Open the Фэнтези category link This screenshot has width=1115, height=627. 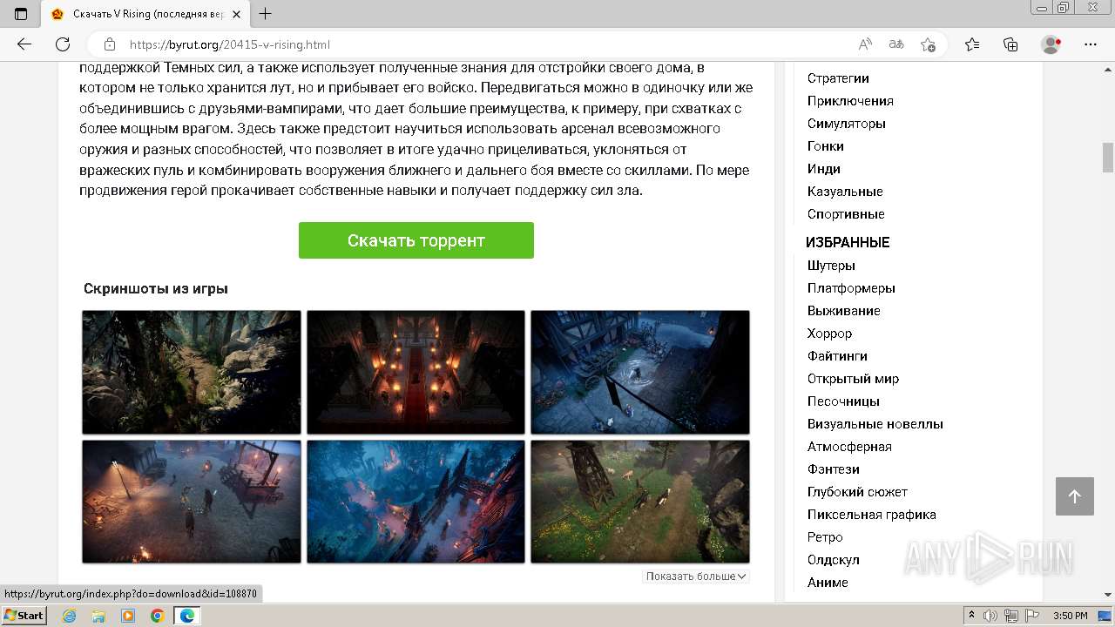[834, 469]
